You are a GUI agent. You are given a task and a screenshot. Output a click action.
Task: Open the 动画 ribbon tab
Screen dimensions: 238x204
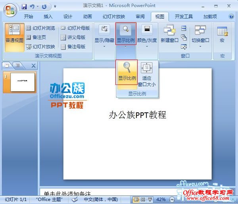click(87, 16)
